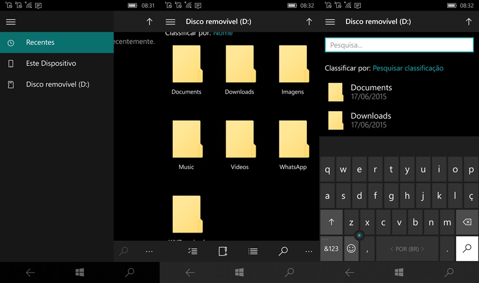Image resolution: width=479 pixels, height=283 pixels.
Task: Select Recentes in navigation menu
Action: [x=57, y=43]
